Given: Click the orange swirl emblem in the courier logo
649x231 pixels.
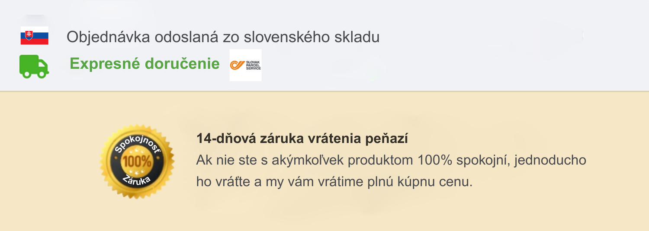Looking at the screenshot, I should (238, 65).
